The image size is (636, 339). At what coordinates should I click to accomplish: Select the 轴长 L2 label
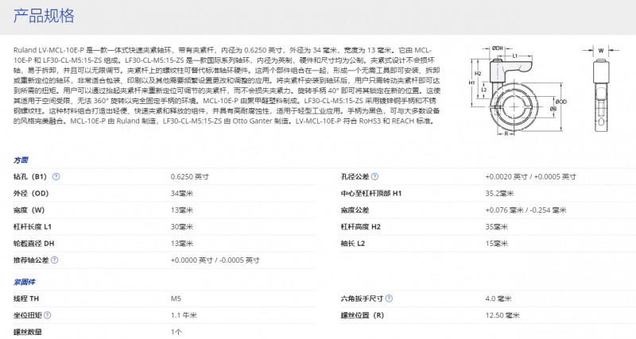[x=353, y=244]
